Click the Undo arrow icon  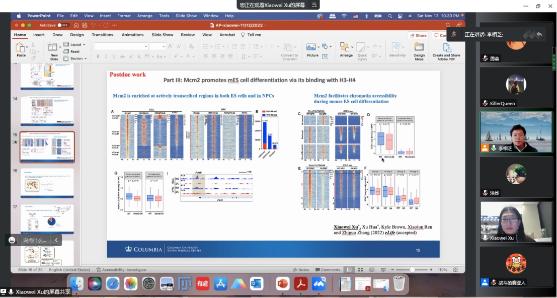[x=94, y=25]
